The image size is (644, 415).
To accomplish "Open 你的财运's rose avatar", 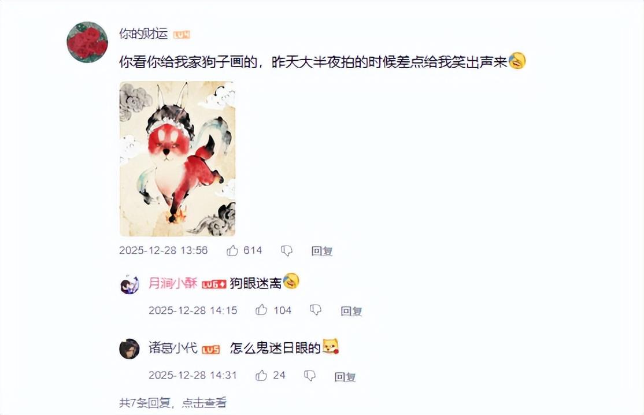I will tap(87, 42).
